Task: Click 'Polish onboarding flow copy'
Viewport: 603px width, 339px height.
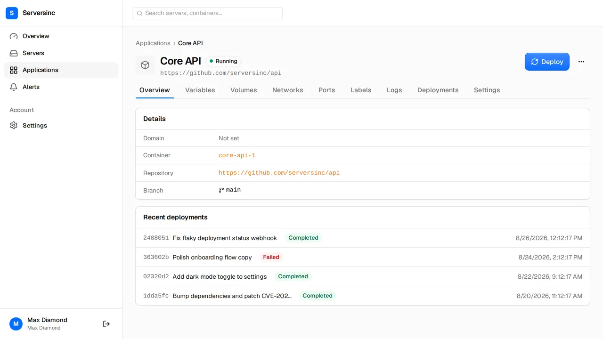Action: pyautogui.click(x=212, y=258)
